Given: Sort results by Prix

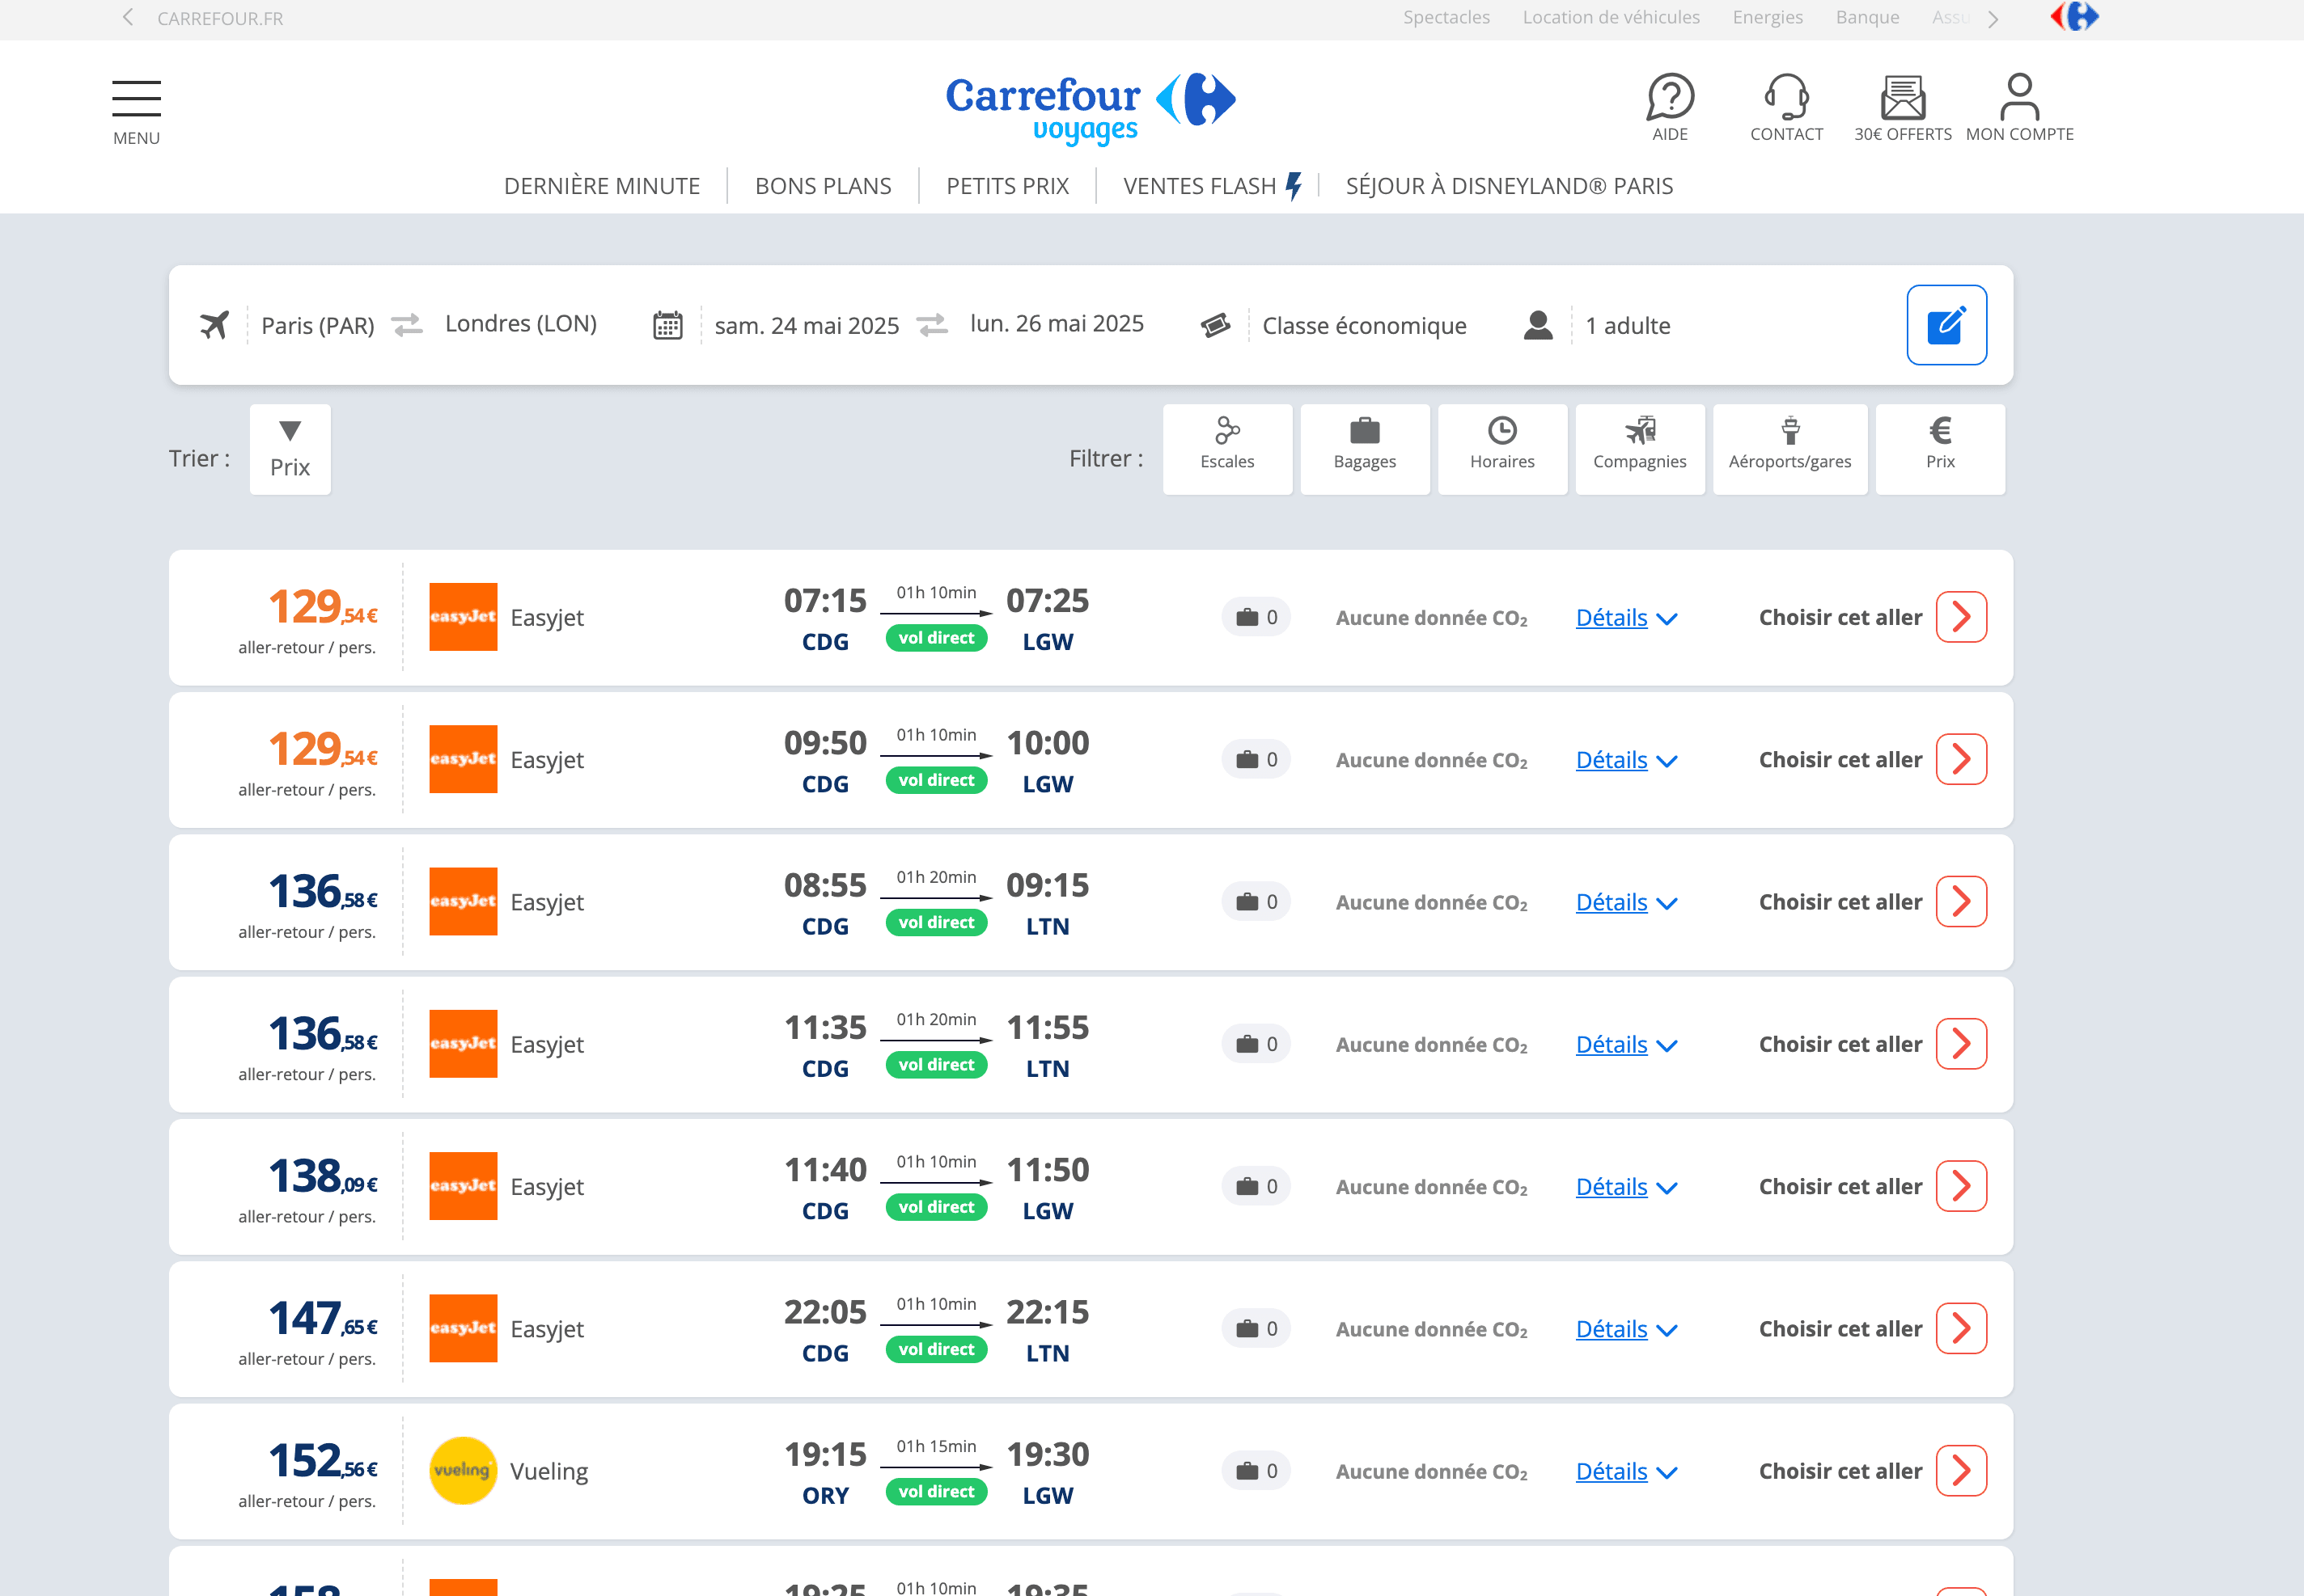Looking at the screenshot, I should point(290,449).
